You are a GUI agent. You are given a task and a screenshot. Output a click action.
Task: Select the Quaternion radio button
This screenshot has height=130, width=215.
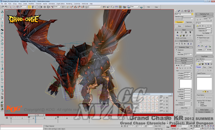coord(176,50)
